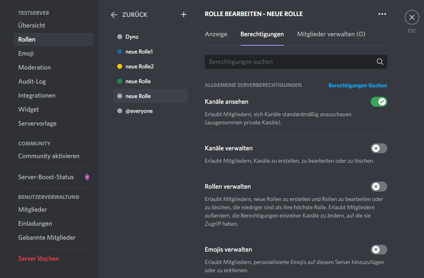The image size is (424, 278).
Task: Click the boost gem icon beside Server-Boost-Status
Action: [87, 177]
